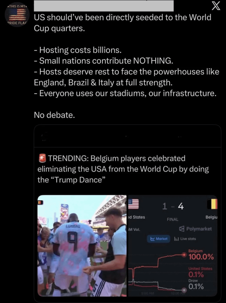This screenshot has width=226, height=303.
Task: Click the quoted tweet author header row
Action: click(x=127, y=136)
